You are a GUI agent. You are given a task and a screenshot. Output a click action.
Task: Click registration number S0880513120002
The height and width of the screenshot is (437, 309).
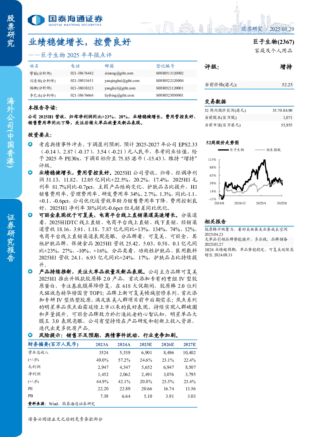(170, 73)
